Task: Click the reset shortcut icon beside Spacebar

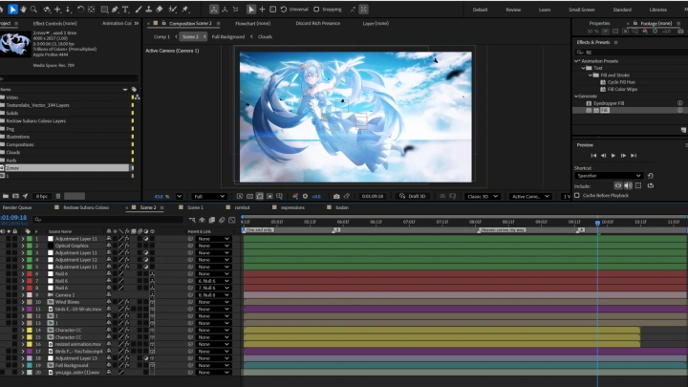Action: tap(652, 176)
